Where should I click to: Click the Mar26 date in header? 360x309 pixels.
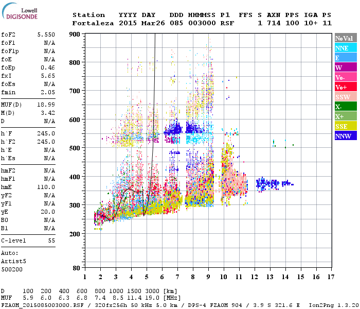point(153,23)
